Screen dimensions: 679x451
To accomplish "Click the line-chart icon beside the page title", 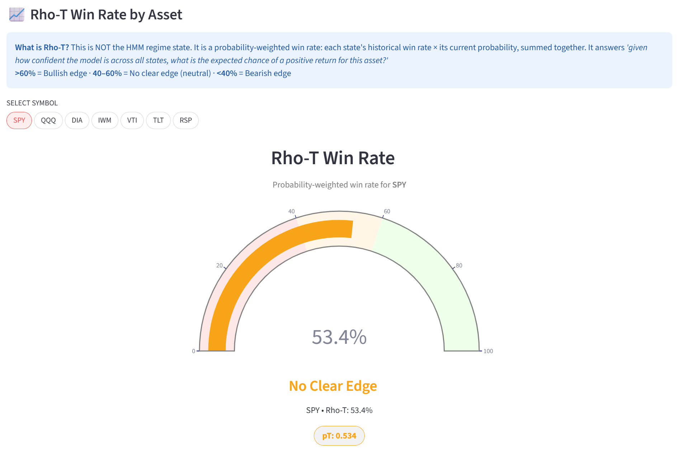I will [16, 15].
